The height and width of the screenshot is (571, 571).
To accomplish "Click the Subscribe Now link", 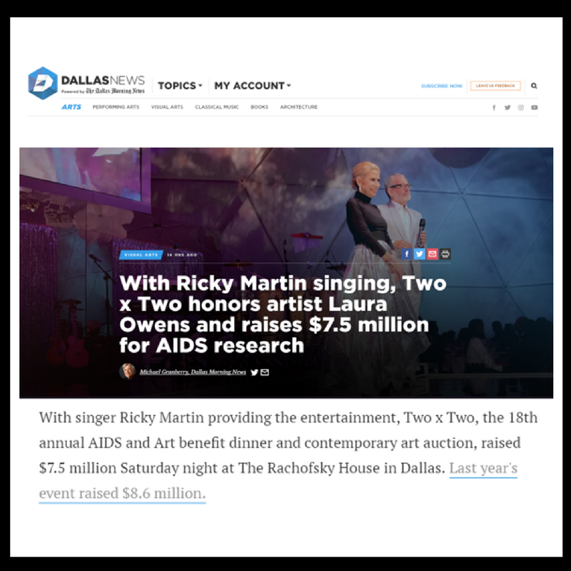I will tap(441, 86).
